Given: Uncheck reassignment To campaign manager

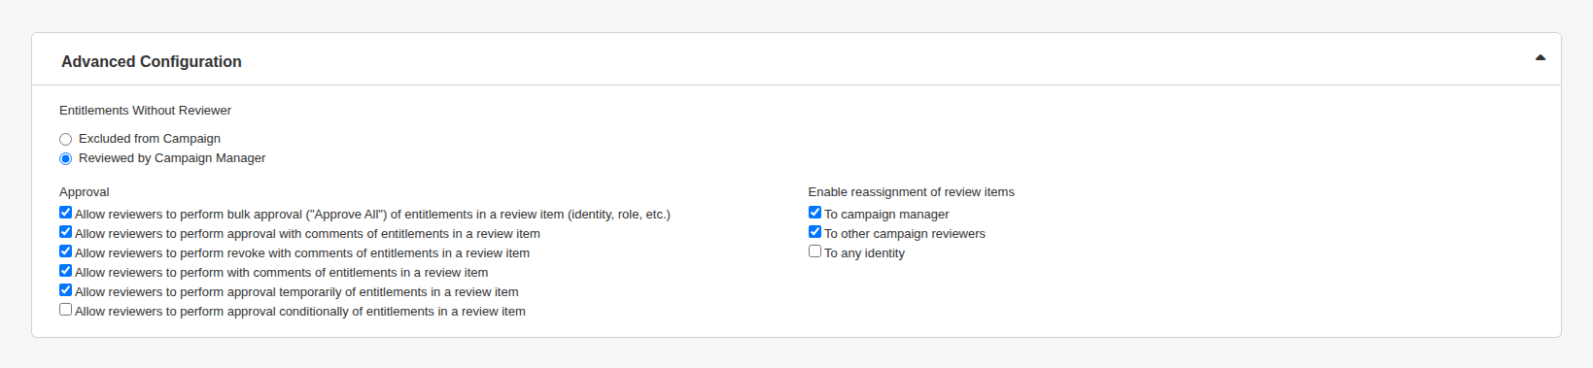Looking at the screenshot, I should (814, 213).
